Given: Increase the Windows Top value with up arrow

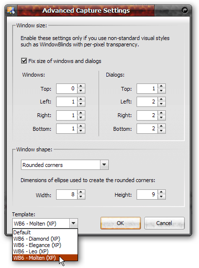Looking at the screenshot, I should [81, 86].
